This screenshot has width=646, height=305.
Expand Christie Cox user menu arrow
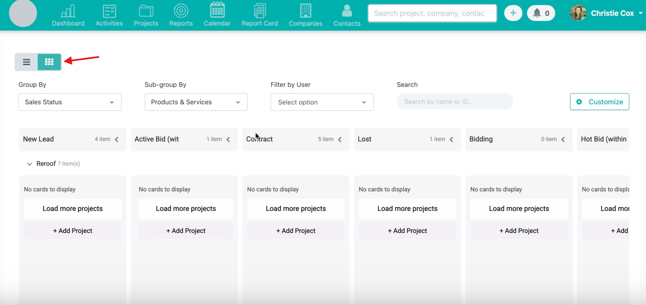pos(641,13)
